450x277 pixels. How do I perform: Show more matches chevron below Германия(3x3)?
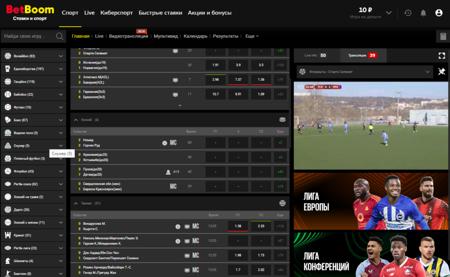click(180, 105)
